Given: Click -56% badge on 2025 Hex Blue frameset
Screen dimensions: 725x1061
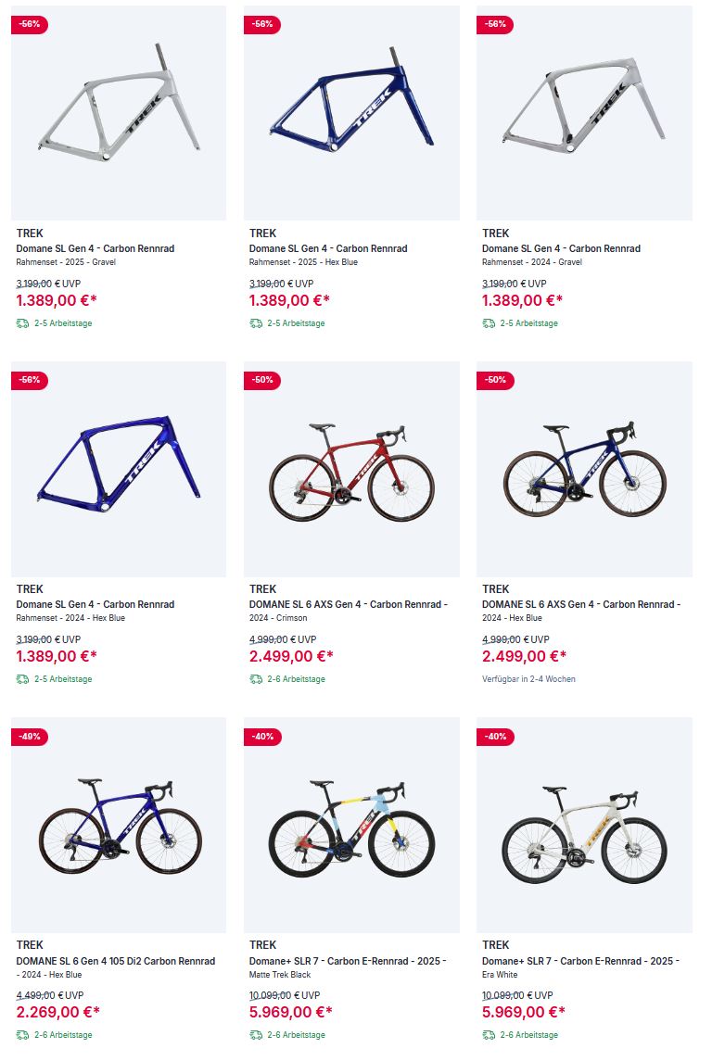Looking at the screenshot, I should 262,24.
